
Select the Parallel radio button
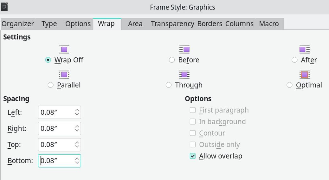pos(51,85)
